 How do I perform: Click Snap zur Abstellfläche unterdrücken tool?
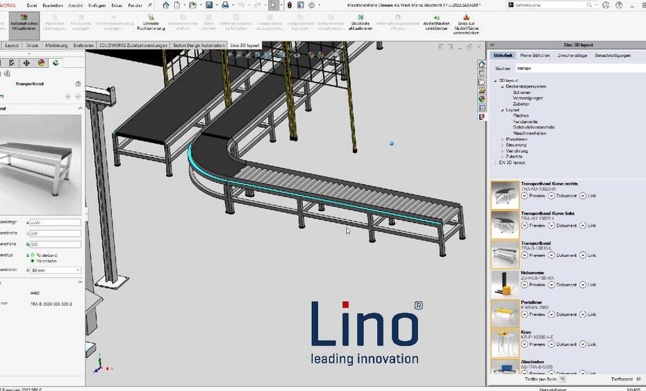pyautogui.click(x=466, y=24)
